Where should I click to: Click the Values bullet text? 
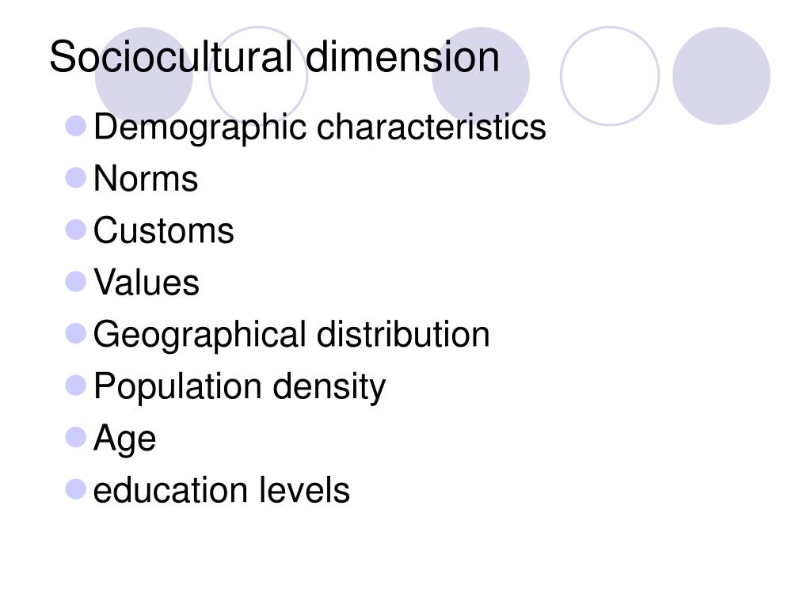(x=147, y=283)
